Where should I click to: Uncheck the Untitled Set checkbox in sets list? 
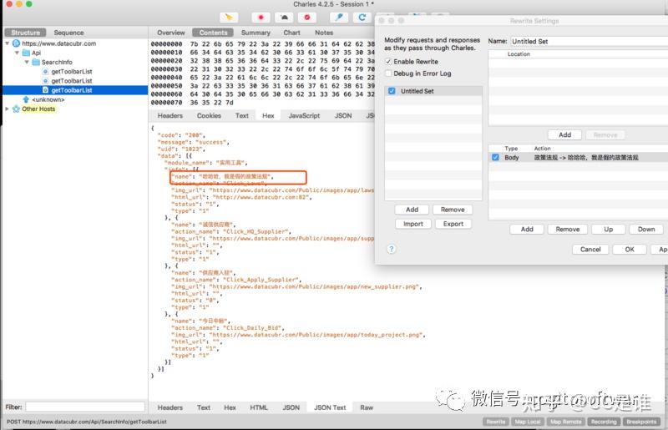click(x=392, y=91)
